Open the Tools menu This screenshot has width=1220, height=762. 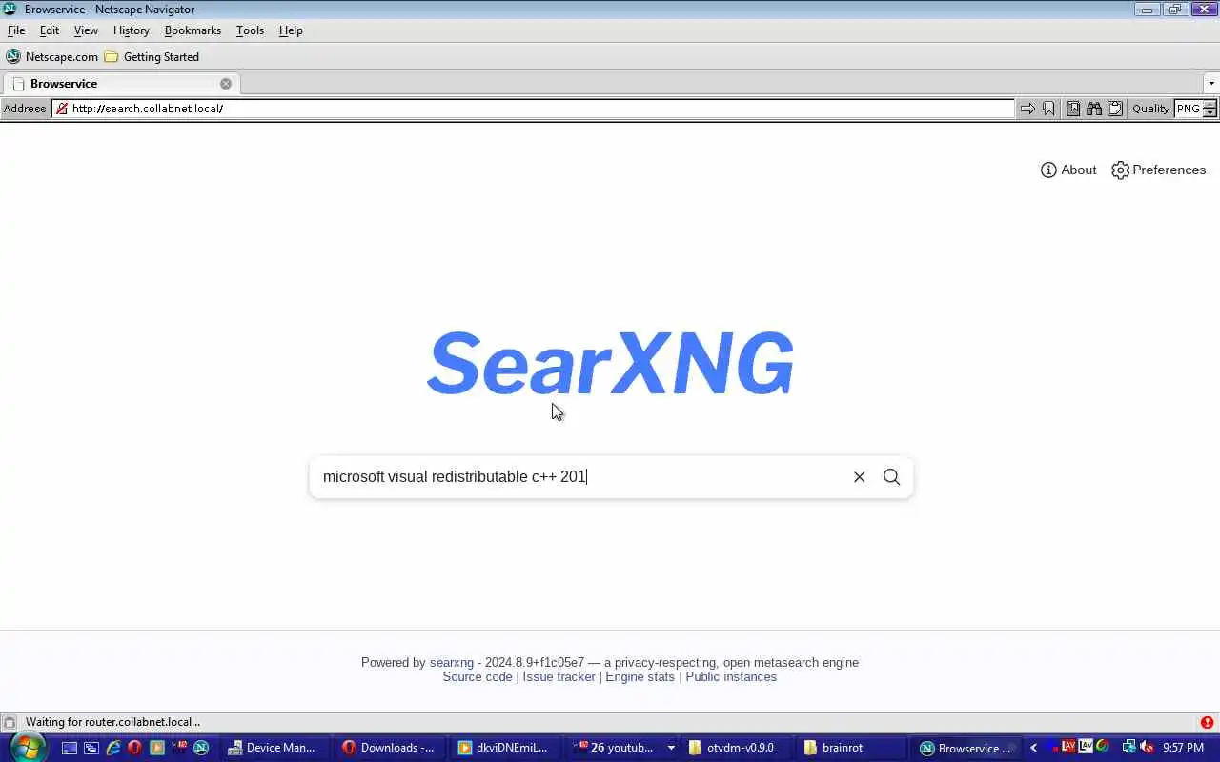pos(250,30)
